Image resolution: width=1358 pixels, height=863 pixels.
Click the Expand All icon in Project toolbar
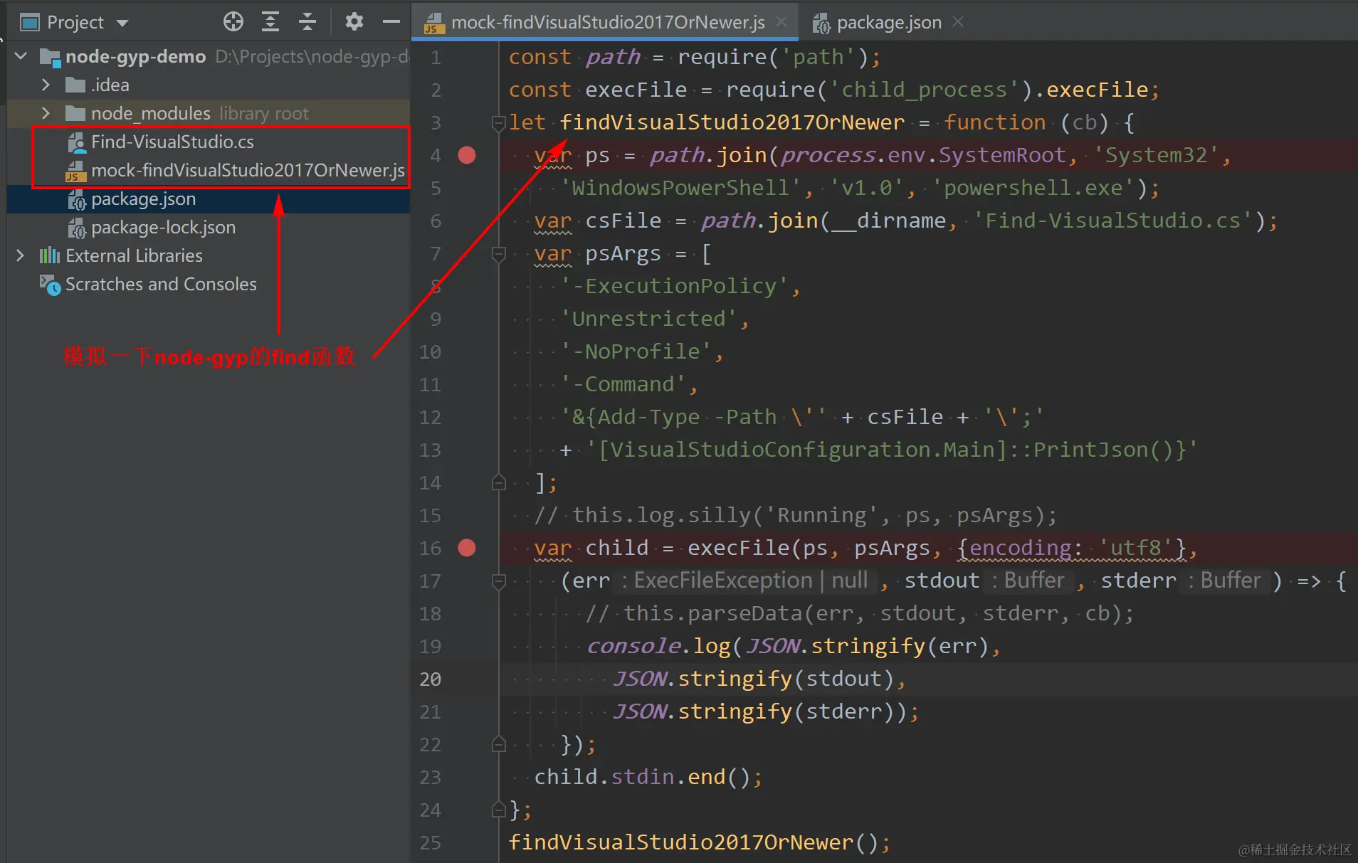click(x=270, y=22)
